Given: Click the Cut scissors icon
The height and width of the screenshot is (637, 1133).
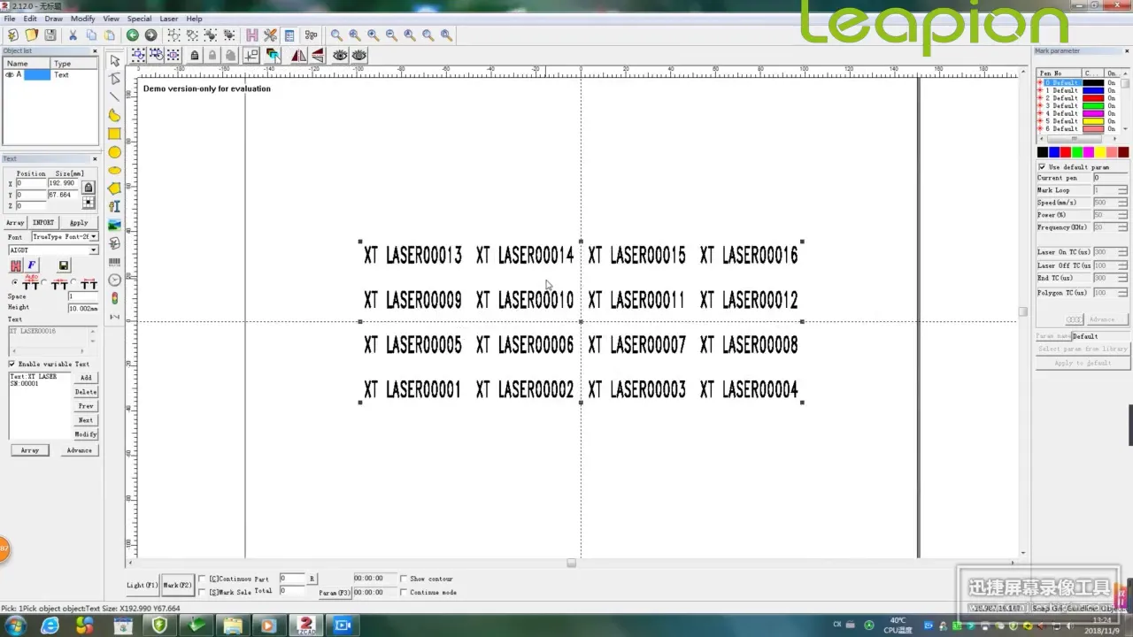Looking at the screenshot, I should click(x=73, y=35).
